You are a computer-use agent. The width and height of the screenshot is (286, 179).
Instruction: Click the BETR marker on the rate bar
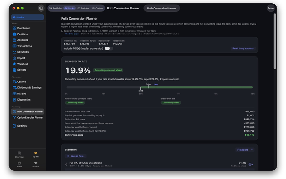140,89
